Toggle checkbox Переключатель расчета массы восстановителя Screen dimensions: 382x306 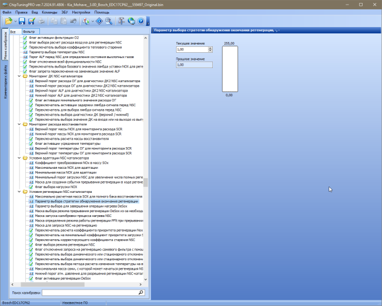(31, 139)
